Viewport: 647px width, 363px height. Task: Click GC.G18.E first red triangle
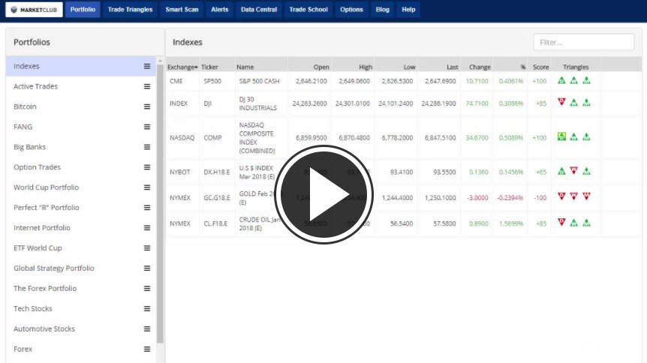(x=561, y=196)
